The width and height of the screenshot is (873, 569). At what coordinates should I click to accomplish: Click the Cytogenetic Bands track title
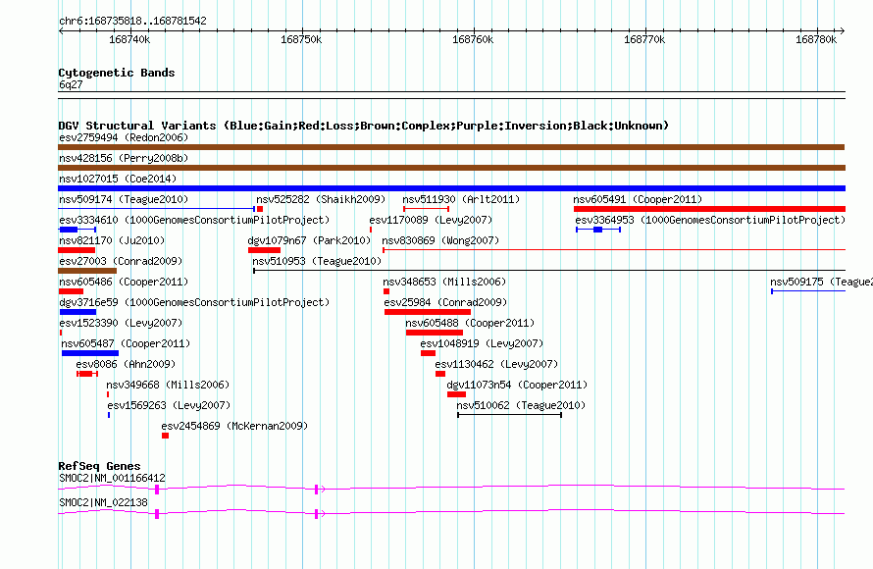[117, 73]
